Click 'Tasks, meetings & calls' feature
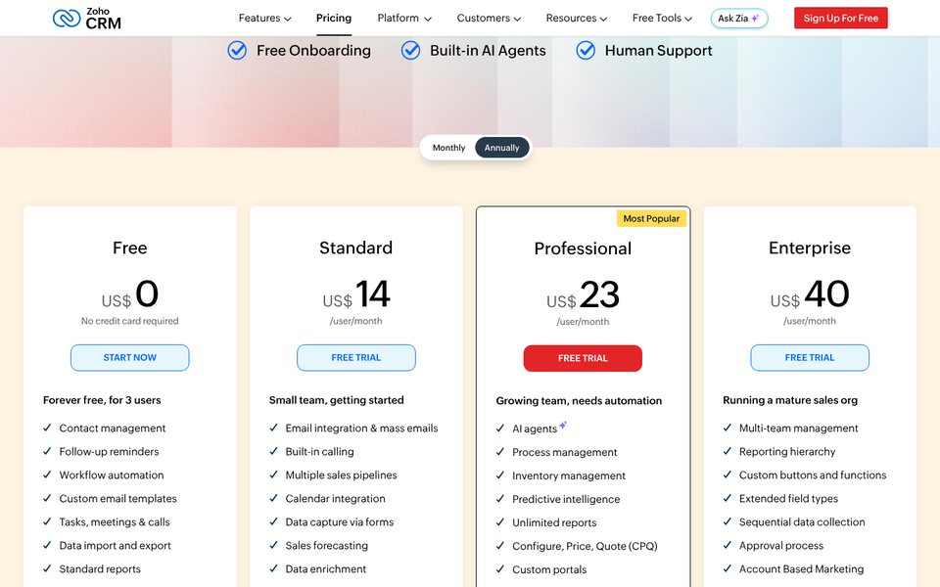The width and height of the screenshot is (940, 587). click(115, 521)
